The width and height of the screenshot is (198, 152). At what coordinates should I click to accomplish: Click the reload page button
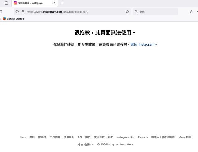tap(1, 12)
